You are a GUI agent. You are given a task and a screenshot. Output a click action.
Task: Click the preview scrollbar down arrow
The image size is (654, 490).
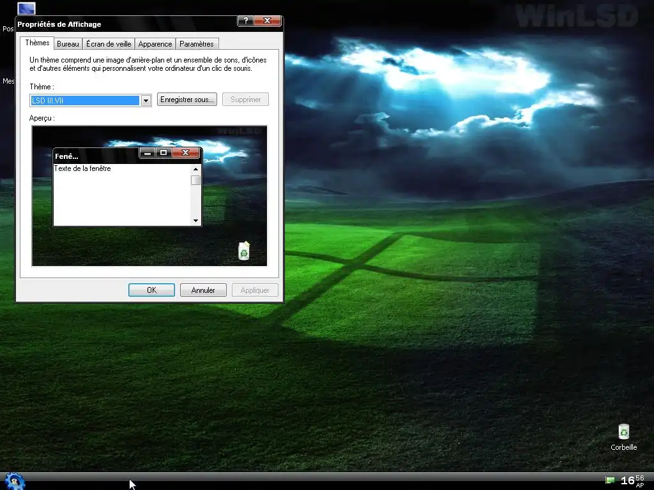pyautogui.click(x=195, y=221)
